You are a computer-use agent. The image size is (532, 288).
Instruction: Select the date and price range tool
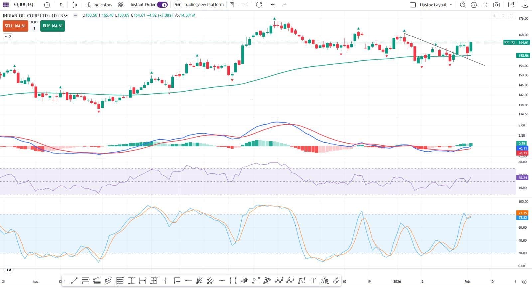pos(154,281)
